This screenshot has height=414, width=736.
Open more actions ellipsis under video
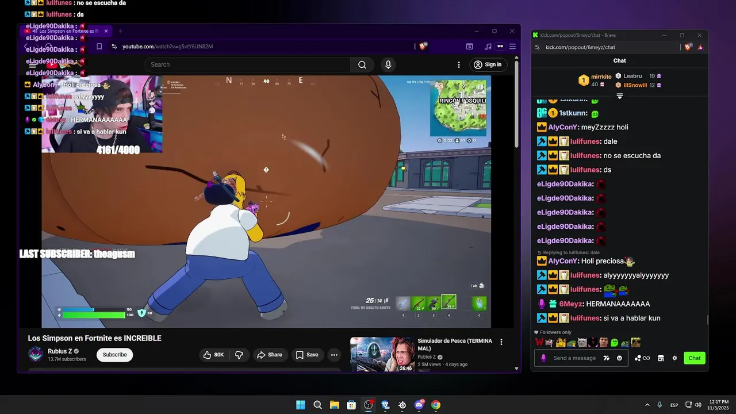pos(334,355)
